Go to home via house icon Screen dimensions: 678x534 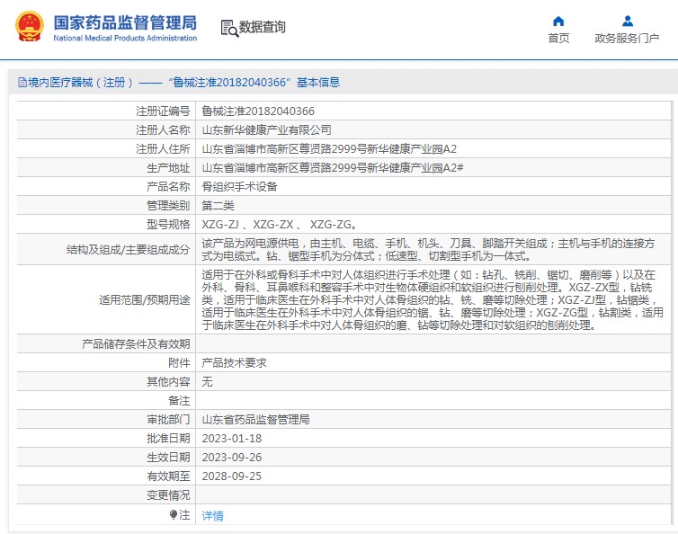point(558,21)
